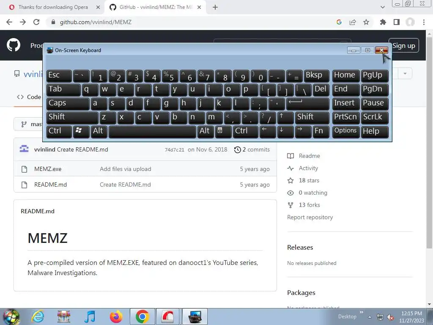Open the README.md file link

51,185
